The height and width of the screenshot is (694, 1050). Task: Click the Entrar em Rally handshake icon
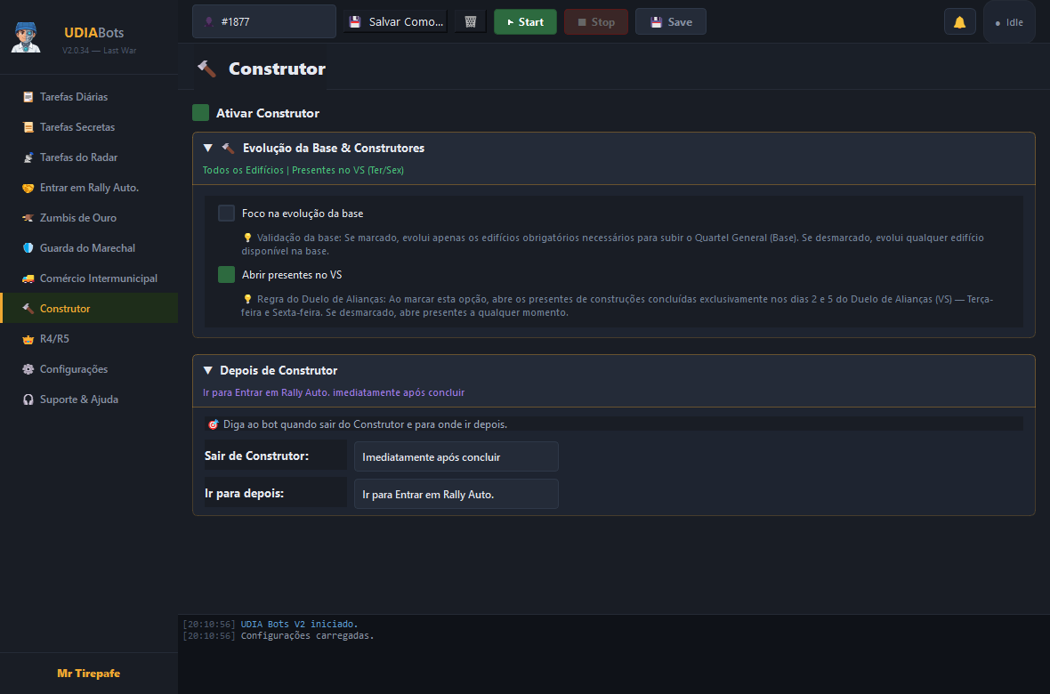pyautogui.click(x=28, y=189)
